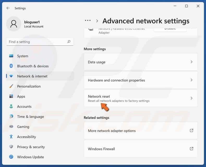Image resolution: width=206 pixels, height=167 pixels.
Task: Click the System monitor icon
Action: point(11,56)
